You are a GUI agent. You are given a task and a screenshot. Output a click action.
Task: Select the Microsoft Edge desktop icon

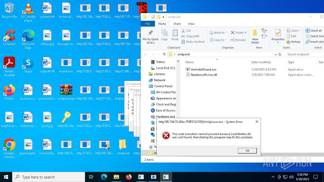28,39
